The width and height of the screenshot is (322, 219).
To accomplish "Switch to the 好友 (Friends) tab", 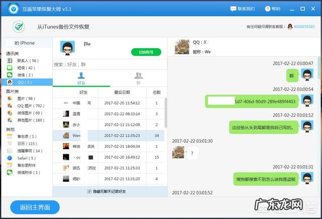I will [x=82, y=78].
